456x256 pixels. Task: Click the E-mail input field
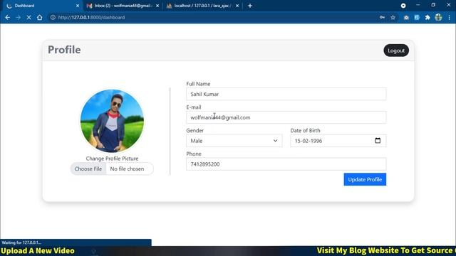(286, 117)
